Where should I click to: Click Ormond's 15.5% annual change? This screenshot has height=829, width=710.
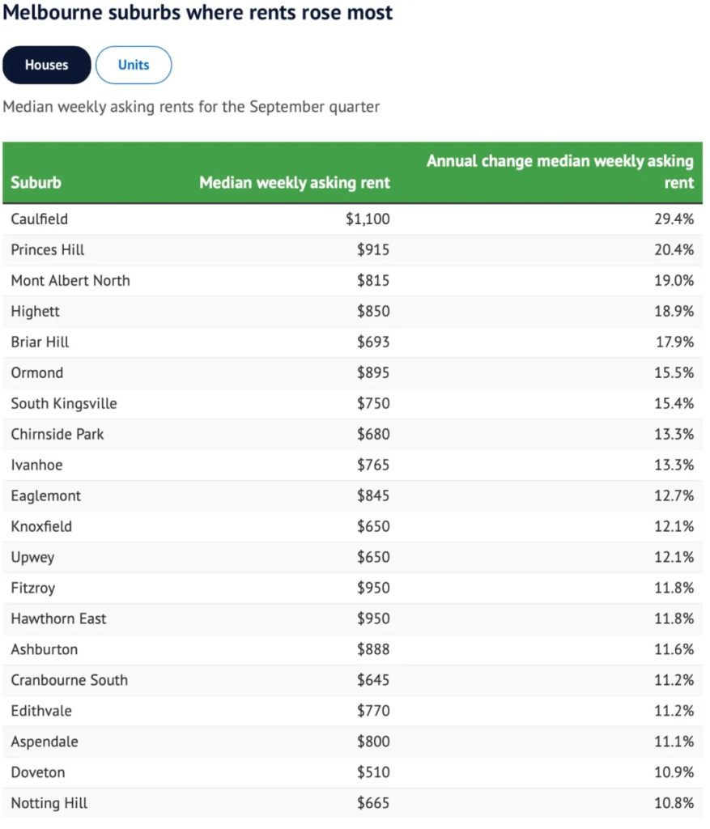pyautogui.click(x=674, y=373)
